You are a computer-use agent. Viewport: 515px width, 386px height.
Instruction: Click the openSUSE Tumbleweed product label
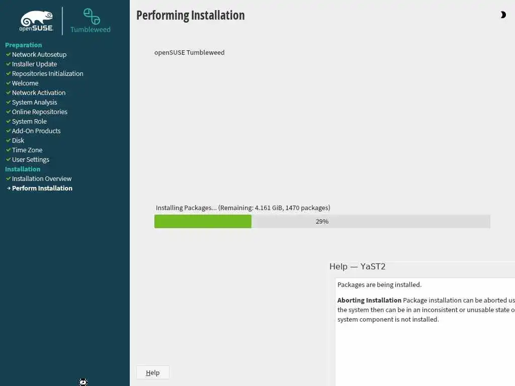(190, 52)
